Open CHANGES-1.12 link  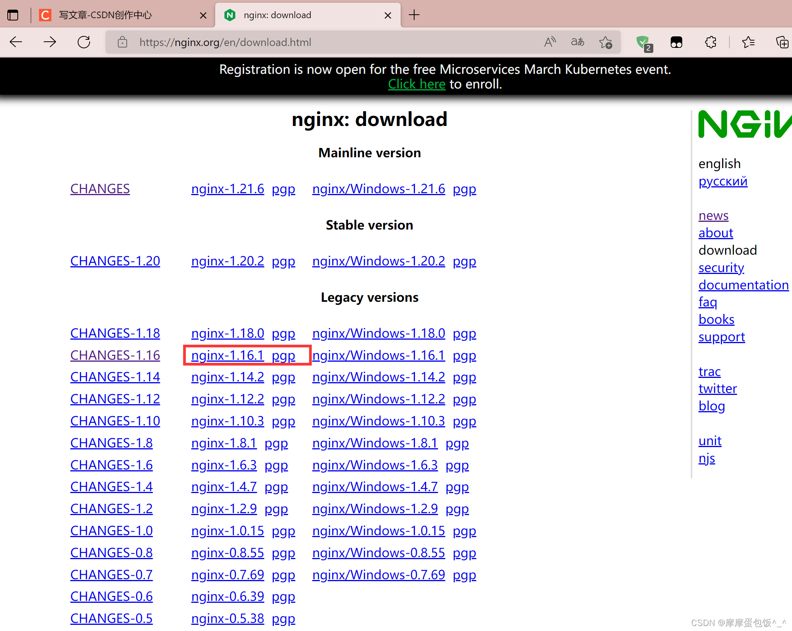point(115,399)
